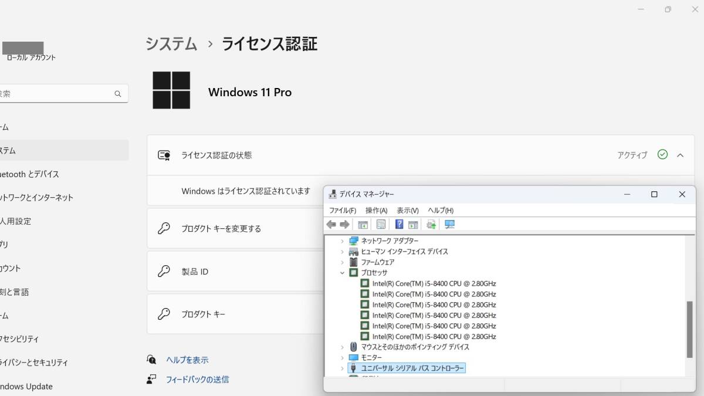Click the blue Help icon in Device Manager toolbar
This screenshot has height=396, width=704.
pos(400,225)
